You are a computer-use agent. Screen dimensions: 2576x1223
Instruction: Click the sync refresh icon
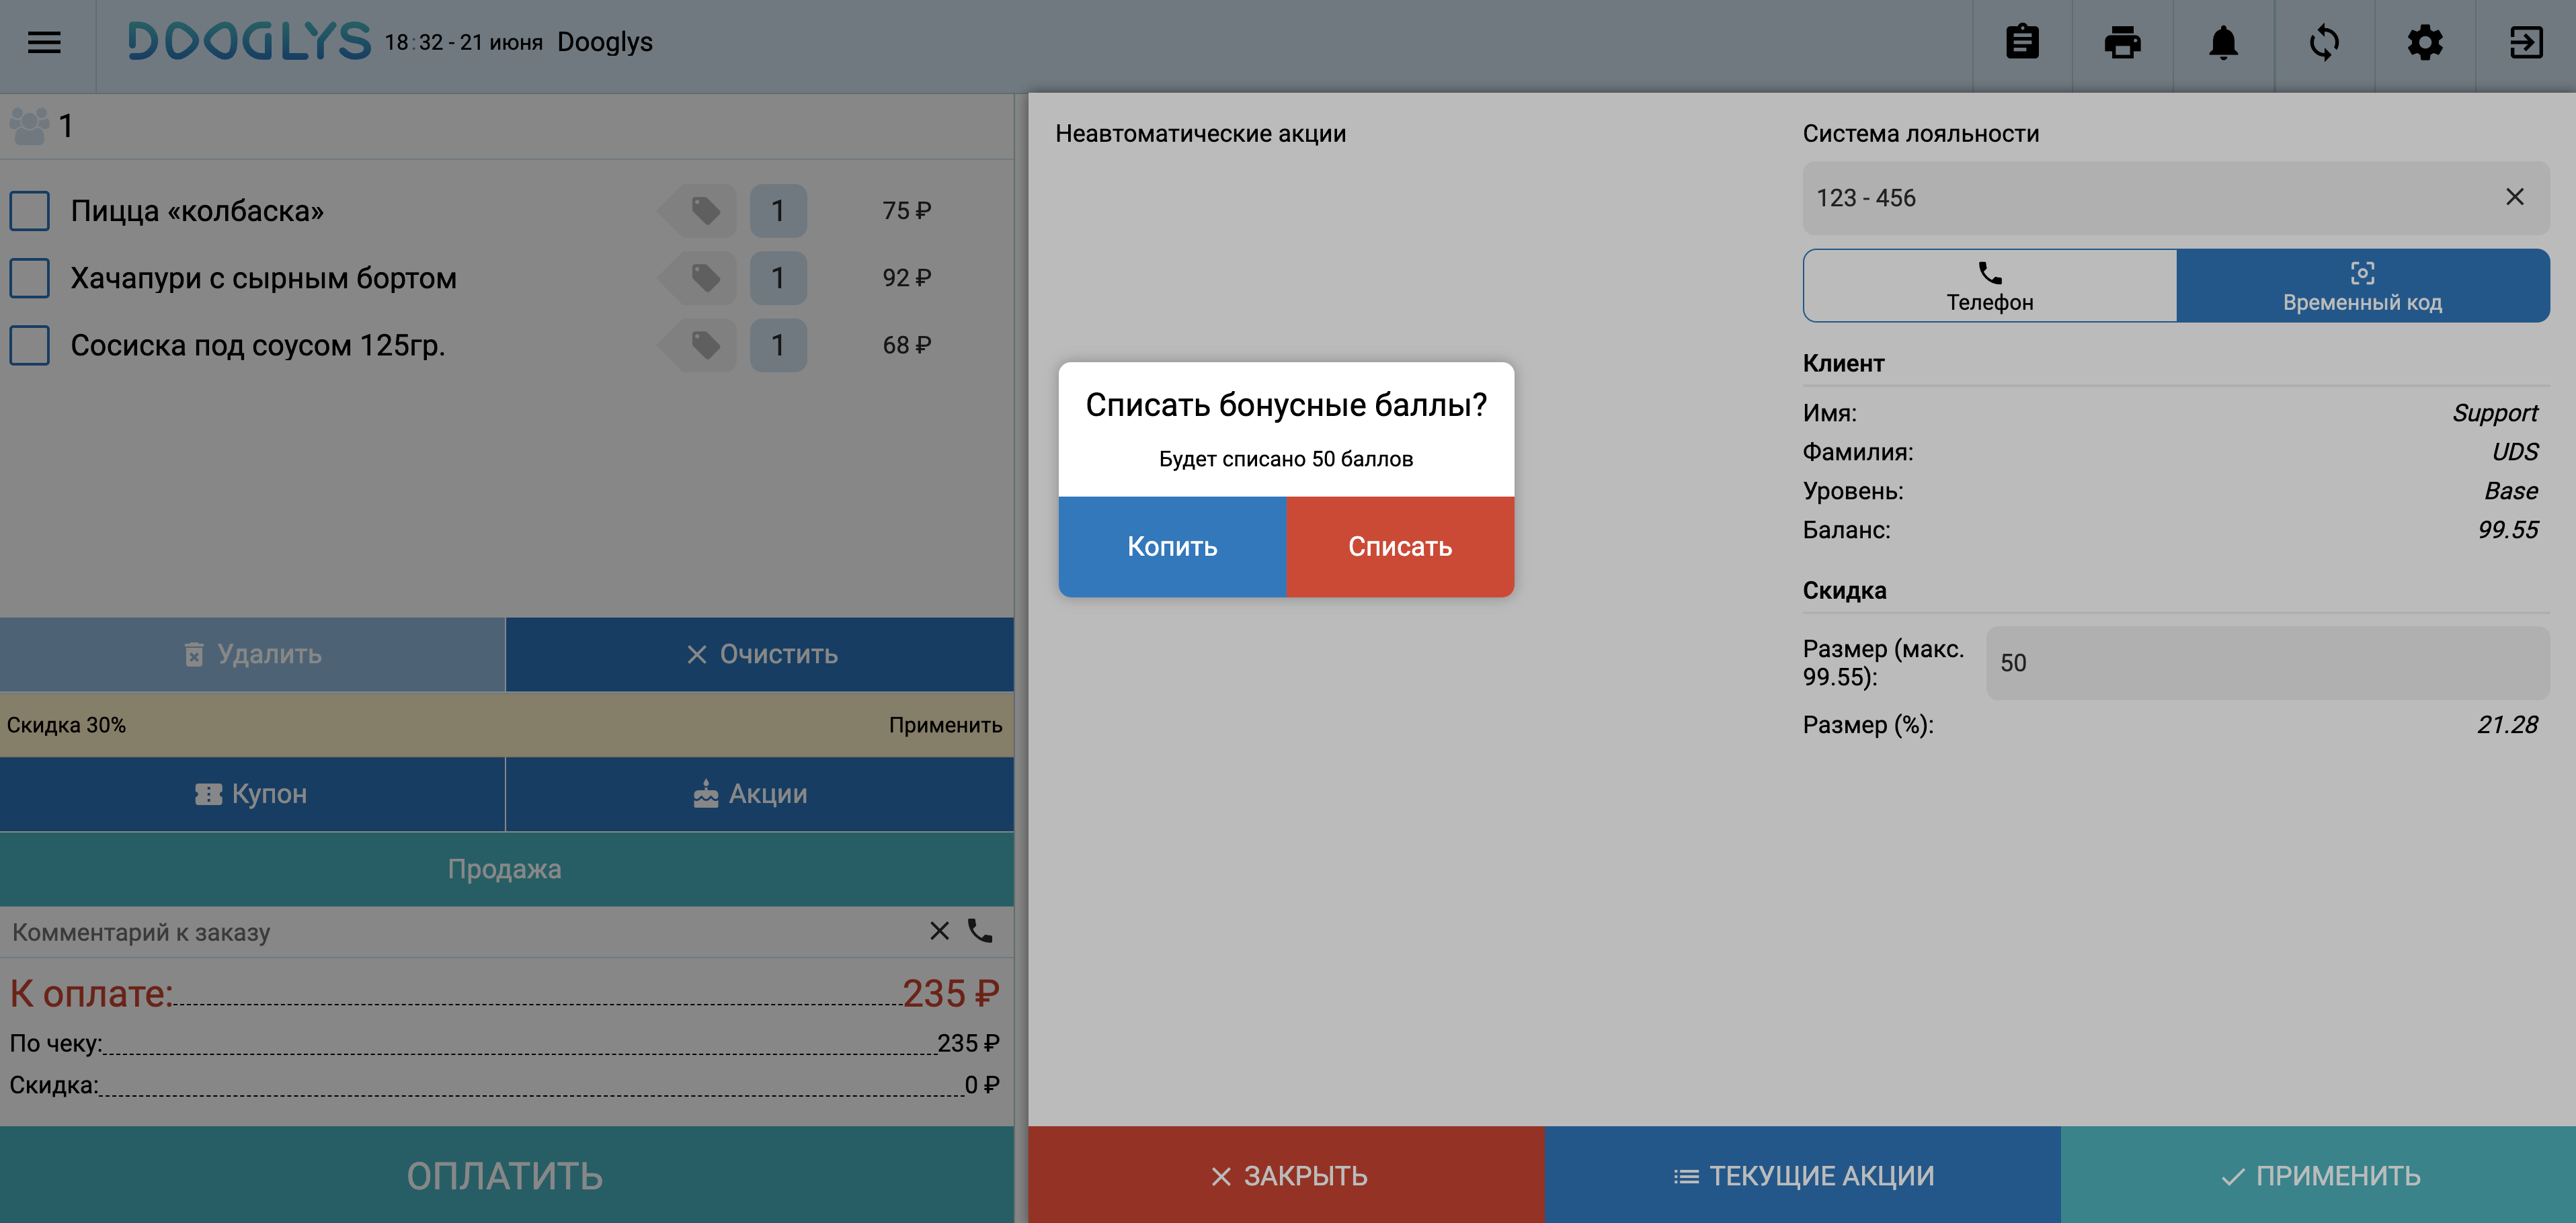tap(2324, 43)
